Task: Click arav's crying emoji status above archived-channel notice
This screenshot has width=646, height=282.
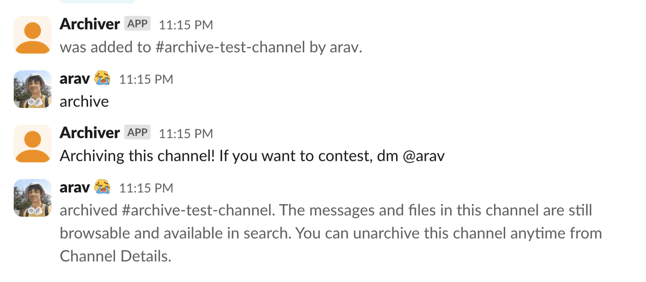Action: coord(102,187)
